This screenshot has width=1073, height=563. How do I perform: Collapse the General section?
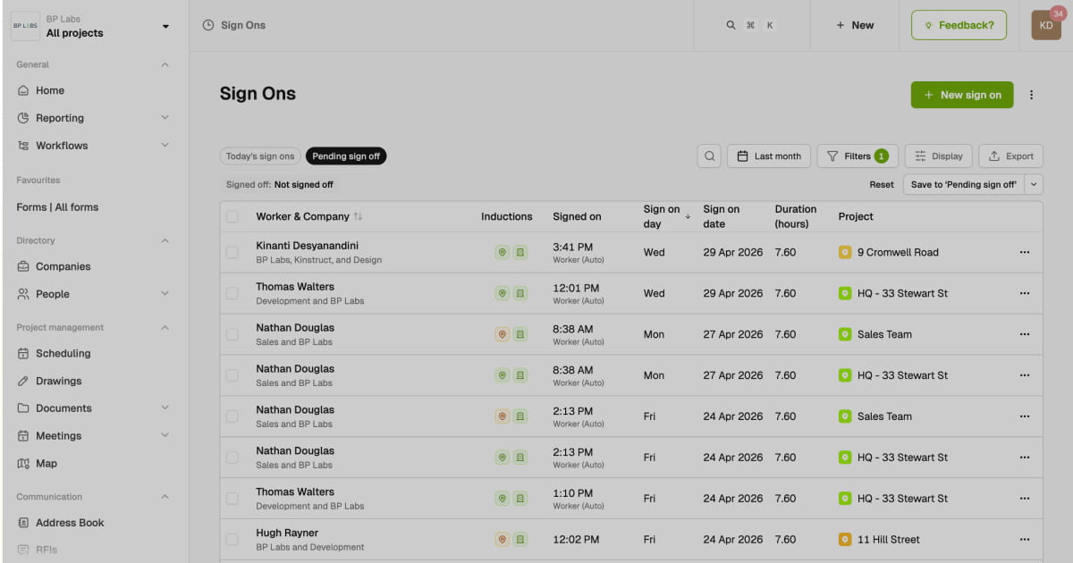coord(165,64)
